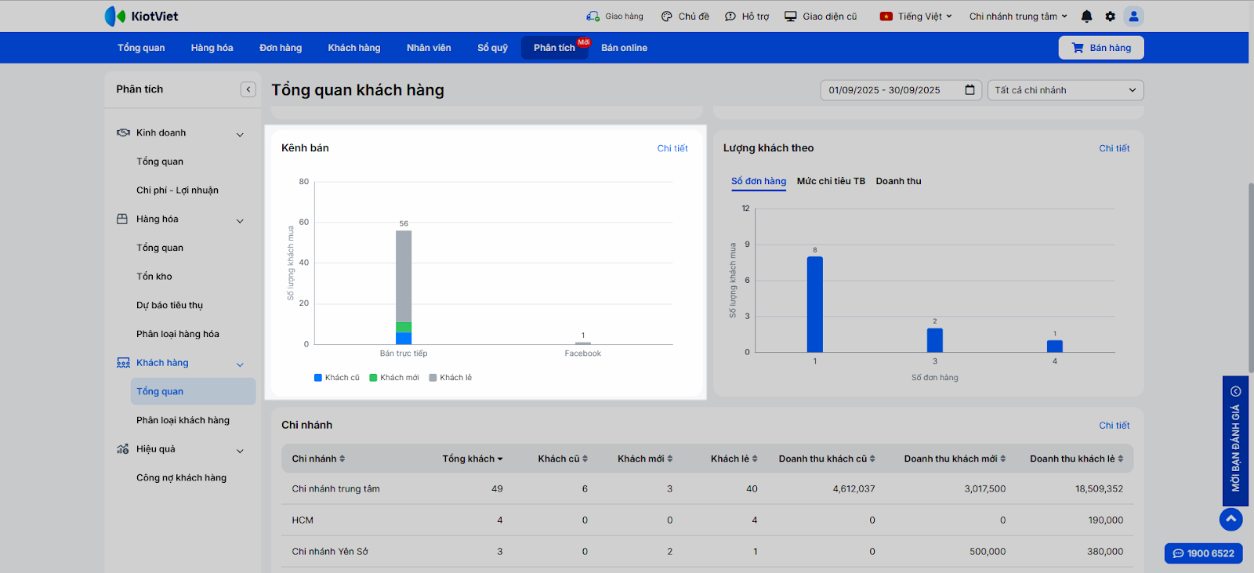Click the Bán hàng button
Image resolution: width=1254 pixels, height=573 pixels.
coord(1100,48)
